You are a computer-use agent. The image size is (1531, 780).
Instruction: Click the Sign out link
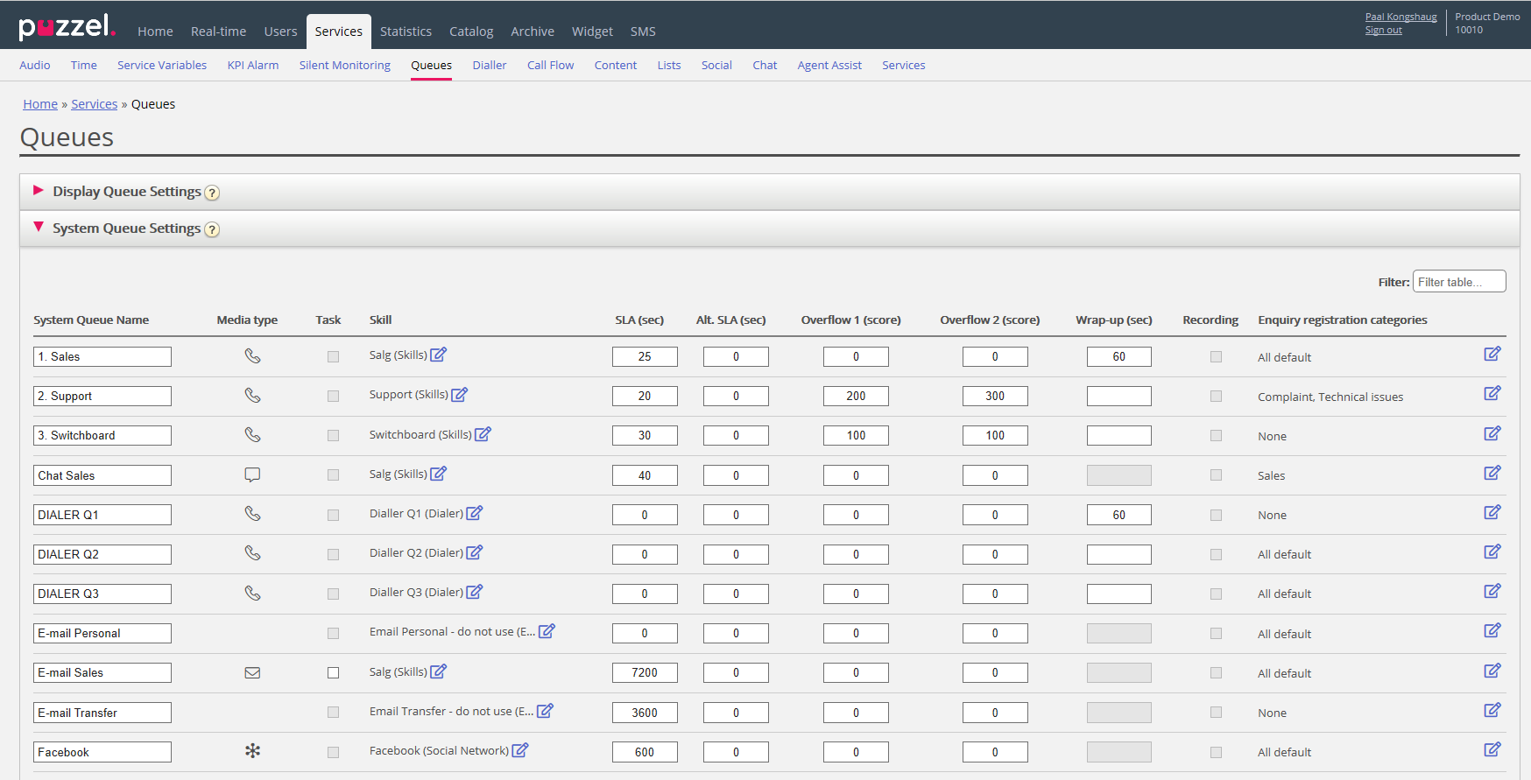click(x=1383, y=31)
